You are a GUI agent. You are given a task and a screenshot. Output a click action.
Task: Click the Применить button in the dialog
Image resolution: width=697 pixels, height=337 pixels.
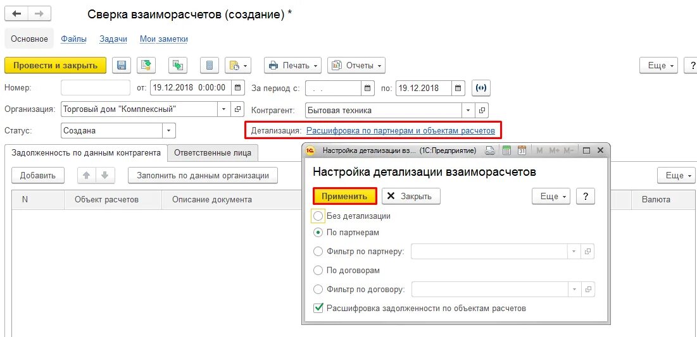pos(345,196)
